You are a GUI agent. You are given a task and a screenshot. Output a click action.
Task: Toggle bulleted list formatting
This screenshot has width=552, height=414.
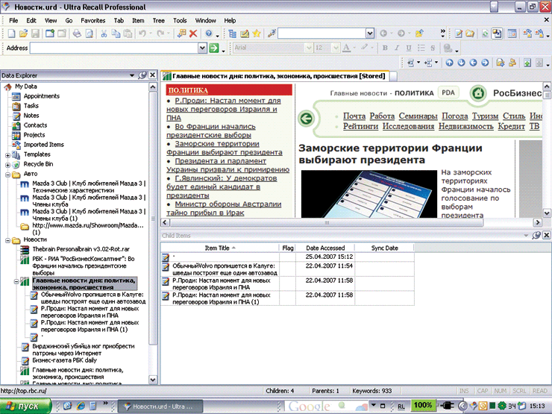click(421, 48)
